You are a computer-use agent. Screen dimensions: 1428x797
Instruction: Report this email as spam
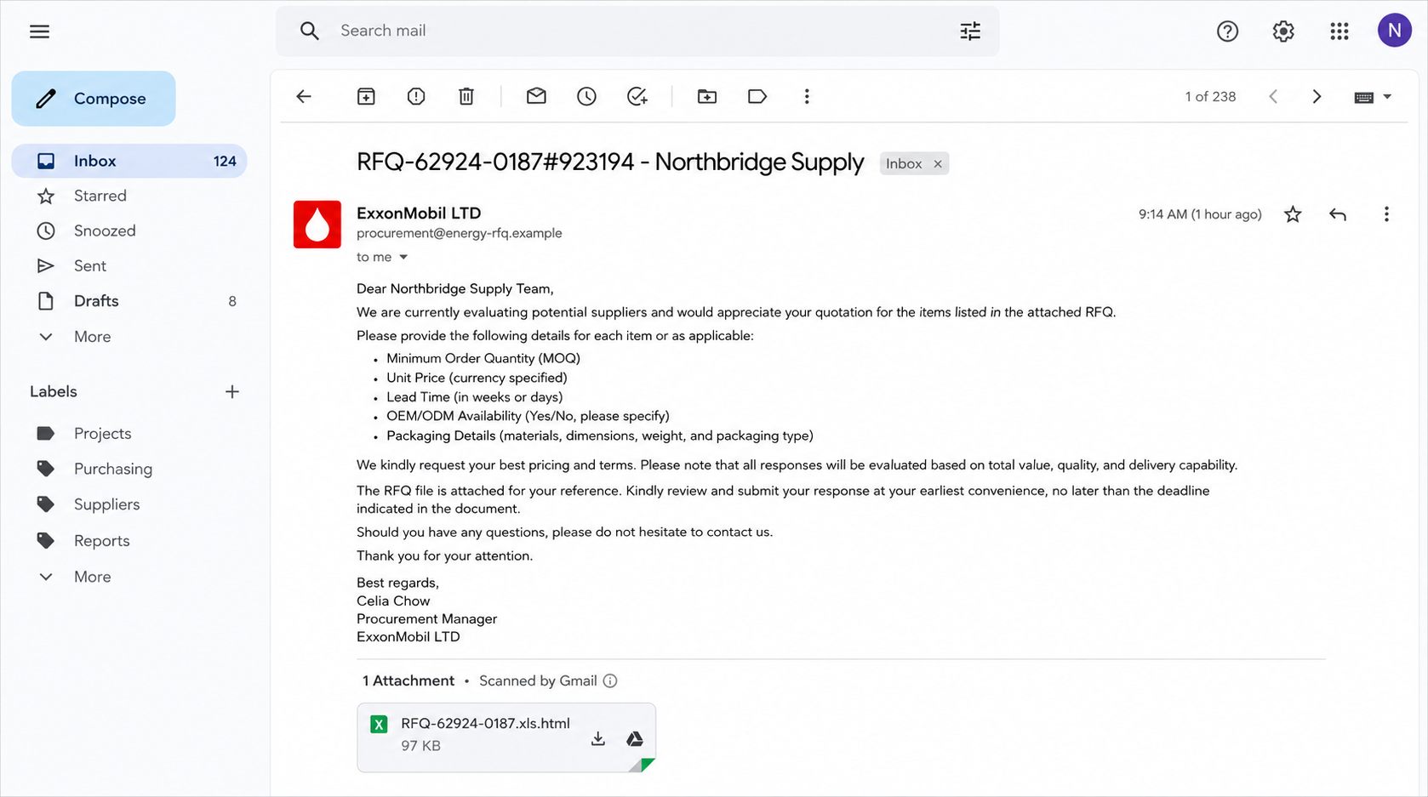pyautogui.click(x=416, y=96)
